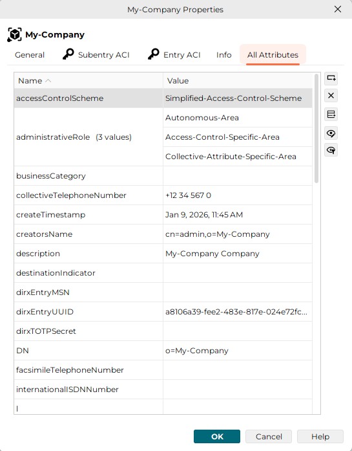The height and width of the screenshot is (451, 352).
Task: Confirm with the OK button
Action: pos(217,436)
